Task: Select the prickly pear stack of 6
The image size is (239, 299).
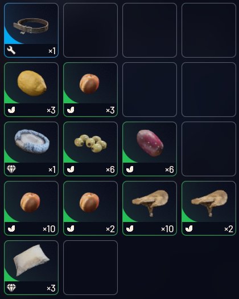Action: pyautogui.click(x=150, y=149)
